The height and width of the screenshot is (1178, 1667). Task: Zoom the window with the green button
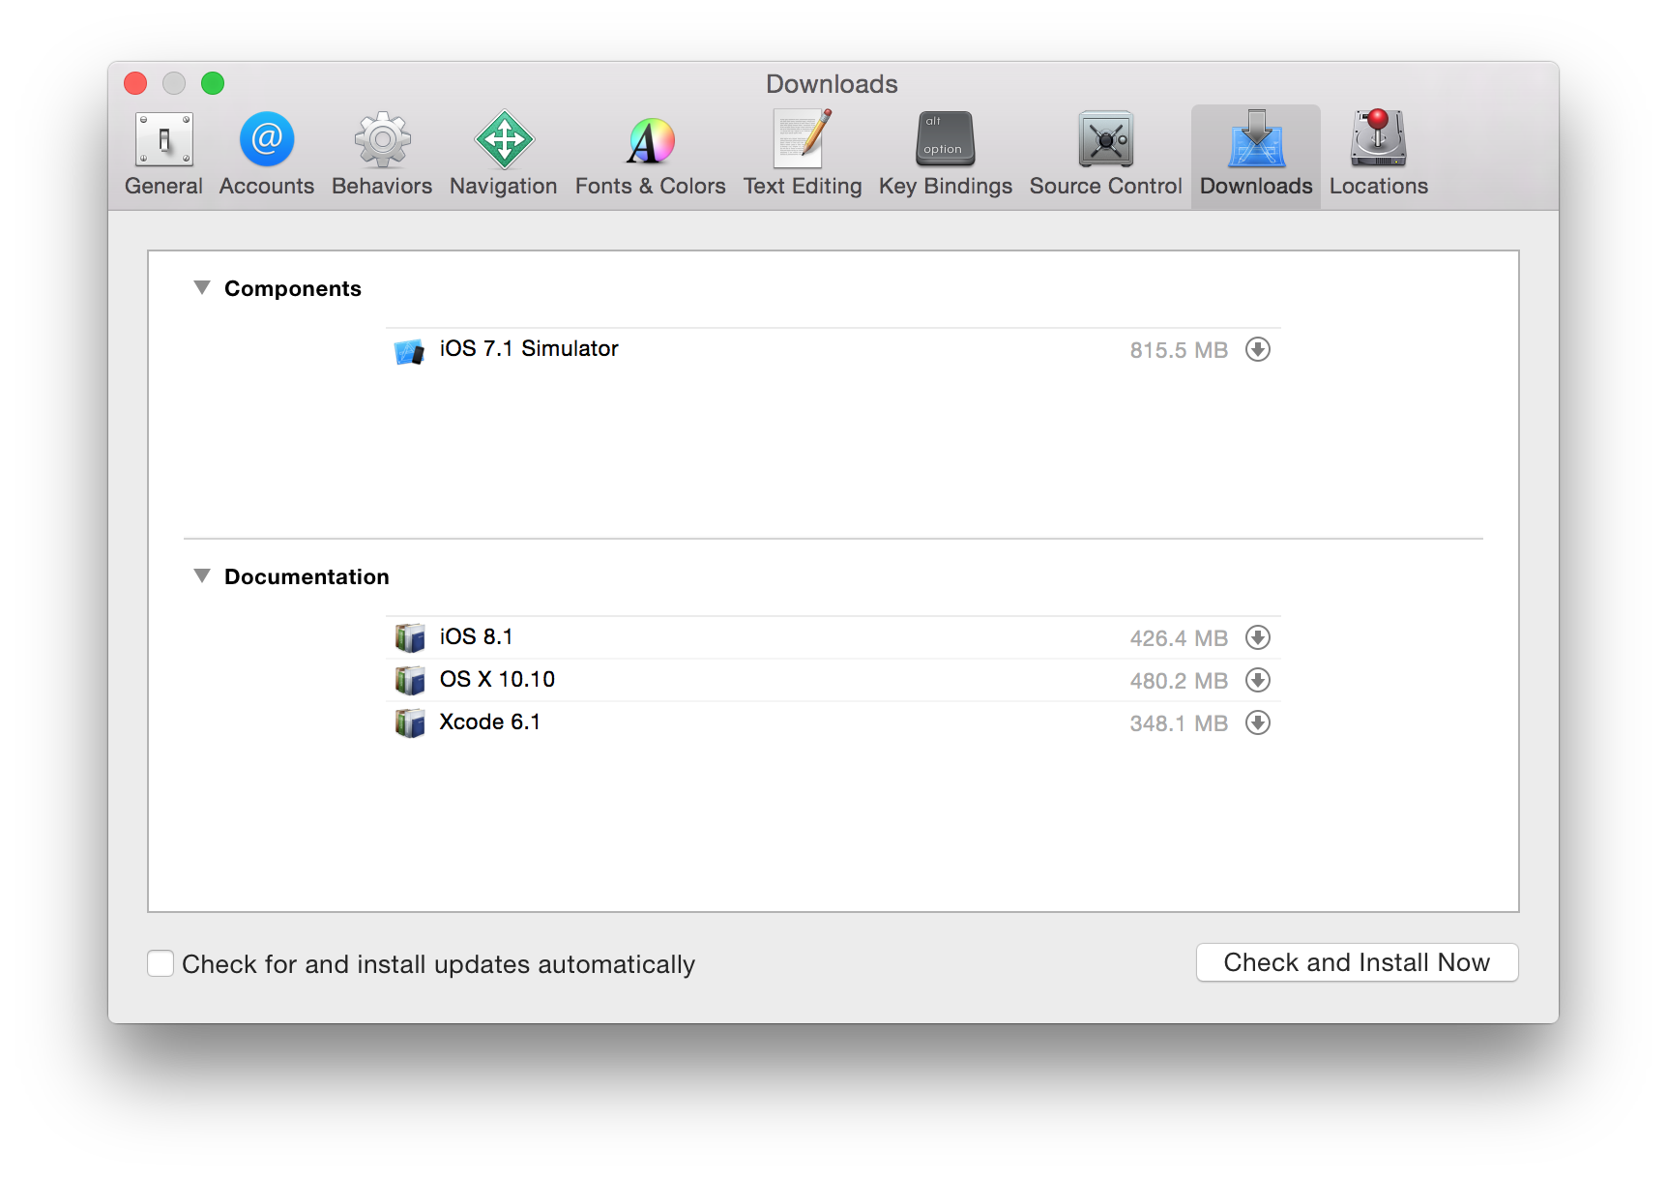click(x=213, y=83)
